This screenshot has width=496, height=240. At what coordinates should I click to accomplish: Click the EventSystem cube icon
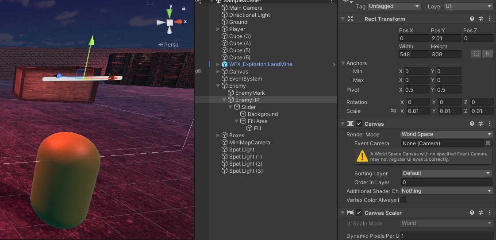pos(225,78)
